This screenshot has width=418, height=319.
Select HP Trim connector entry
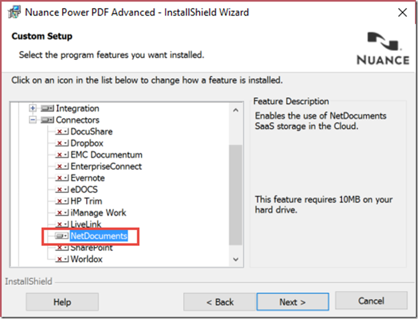coord(86,201)
